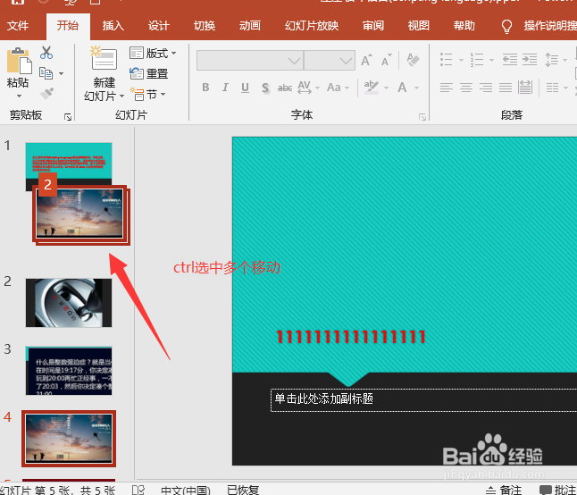Open the Font dialog launcher

click(x=422, y=117)
